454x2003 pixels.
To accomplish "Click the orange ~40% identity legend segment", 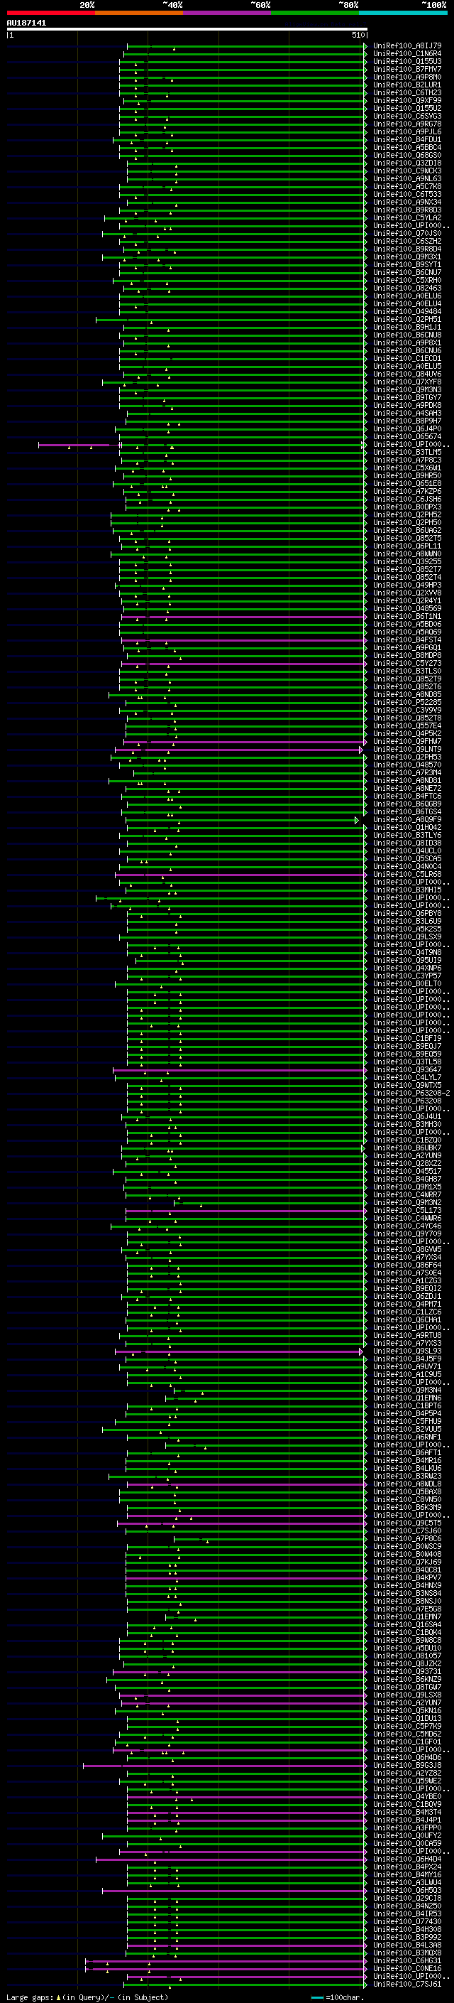I will pyautogui.click(x=139, y=13).
